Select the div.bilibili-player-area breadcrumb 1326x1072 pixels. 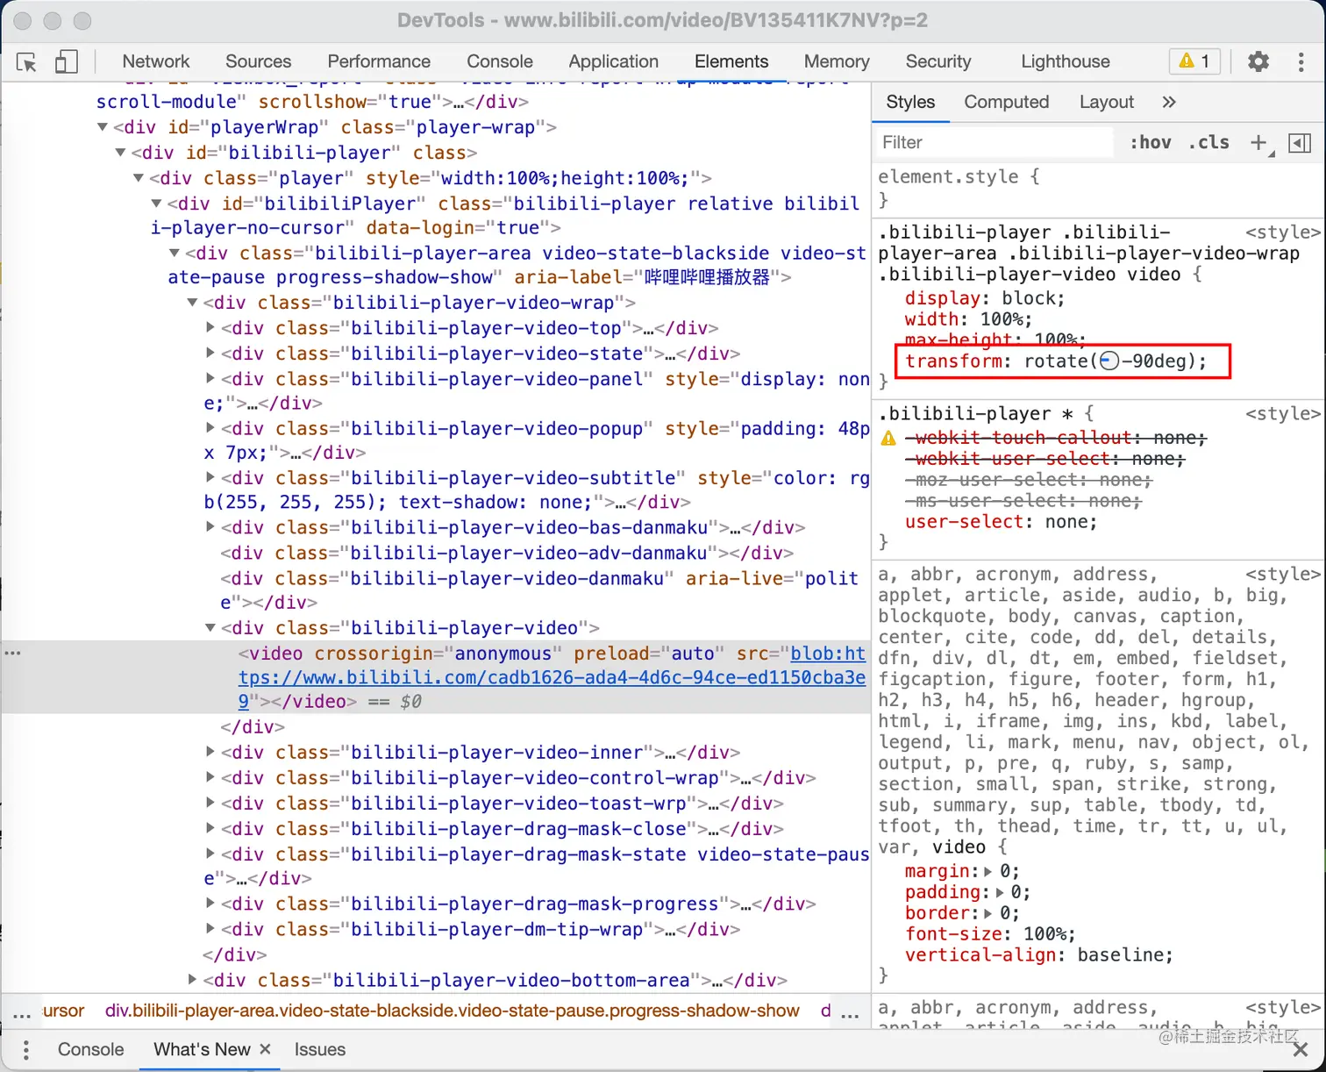tap(453, 1011)
